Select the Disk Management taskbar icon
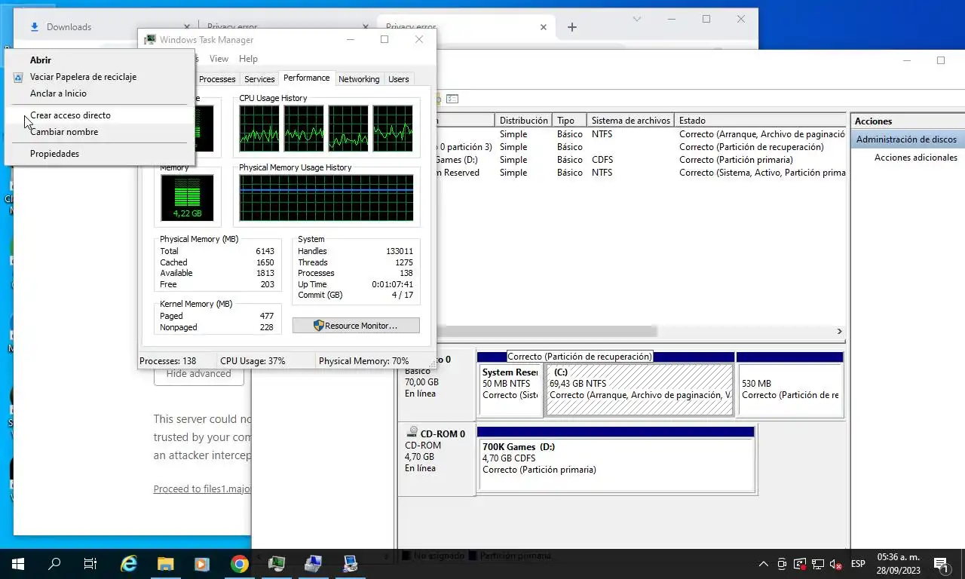The width and height of the screenshot is (965, 579). pyautogui.click(x=350, y=563)
